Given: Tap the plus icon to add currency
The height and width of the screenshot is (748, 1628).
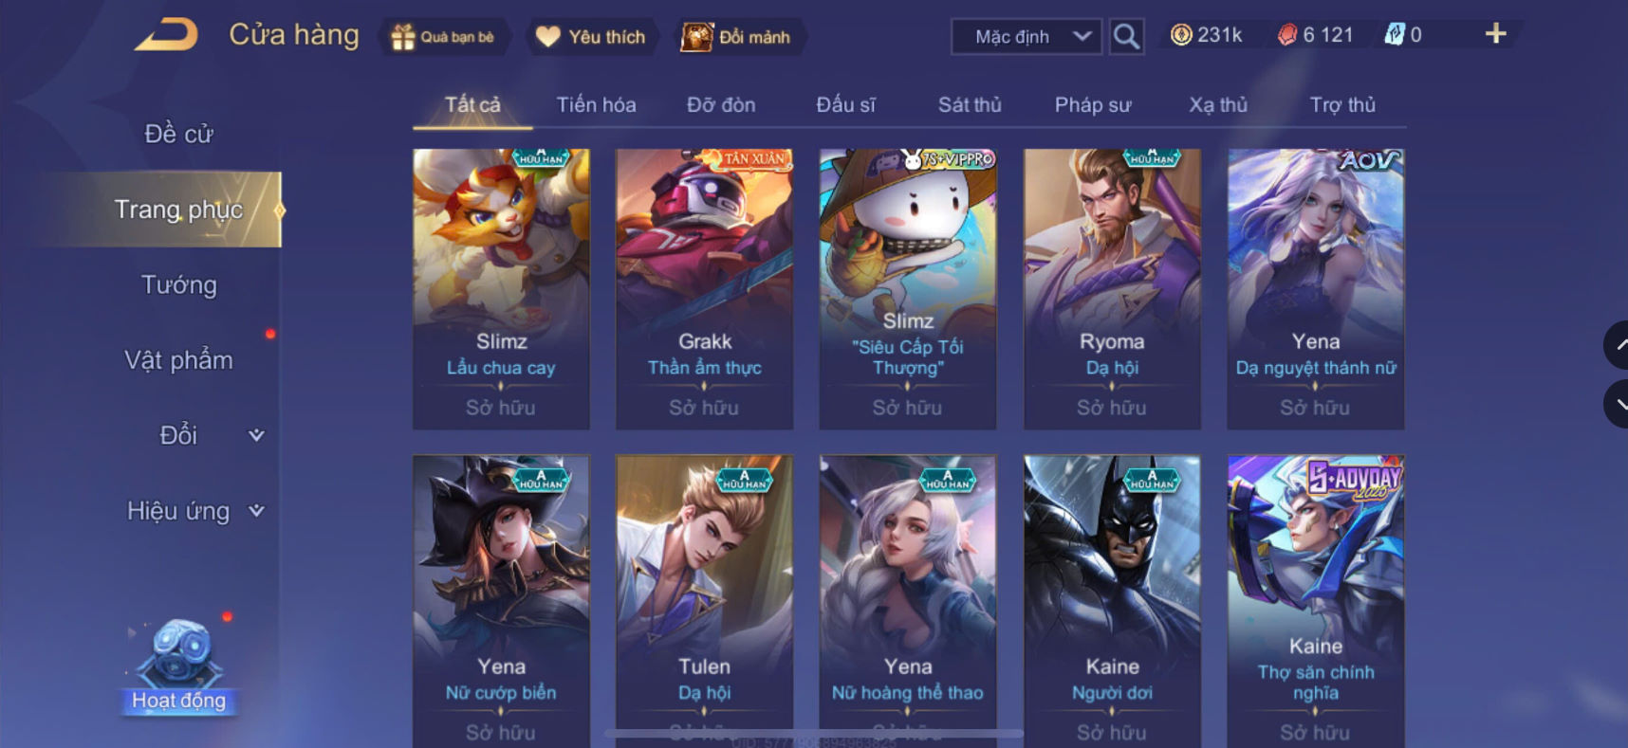Looking at the screenshot, I should (1495, 34).
